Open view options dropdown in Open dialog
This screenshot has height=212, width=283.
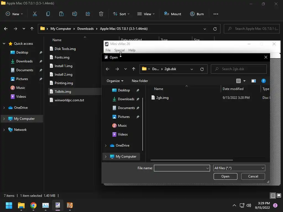coord(244,81)
